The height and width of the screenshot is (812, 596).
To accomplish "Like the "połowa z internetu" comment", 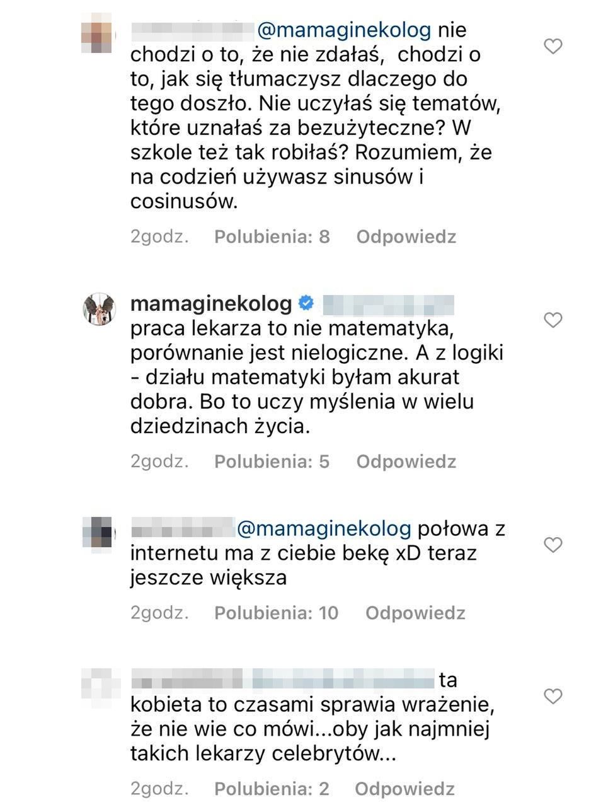I will click(553, 545).
